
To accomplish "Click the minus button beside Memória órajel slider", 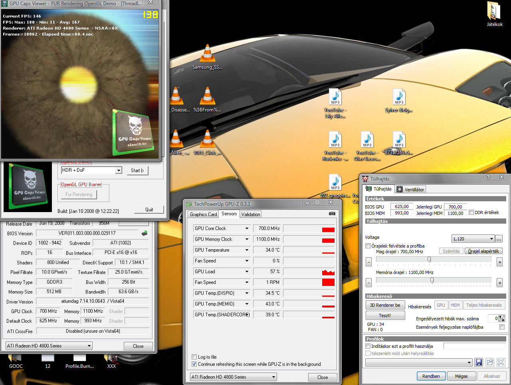I will (368, 283).
